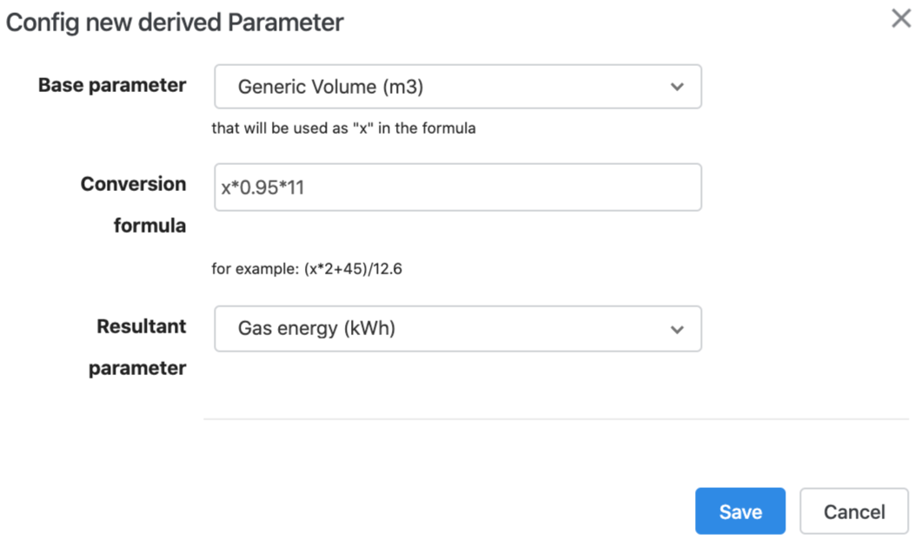Click the bold word formula in label
Viewport: 914px width, 540px height.
tap(149, 226)
